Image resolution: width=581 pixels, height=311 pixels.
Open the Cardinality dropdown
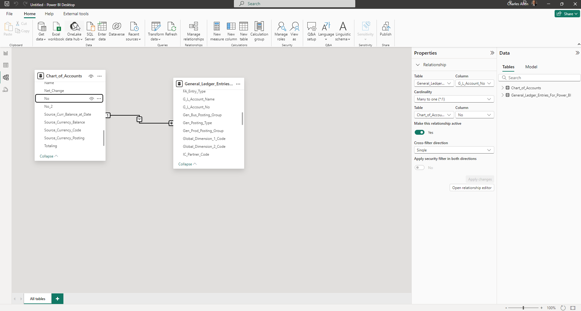[x=454, y=99]
